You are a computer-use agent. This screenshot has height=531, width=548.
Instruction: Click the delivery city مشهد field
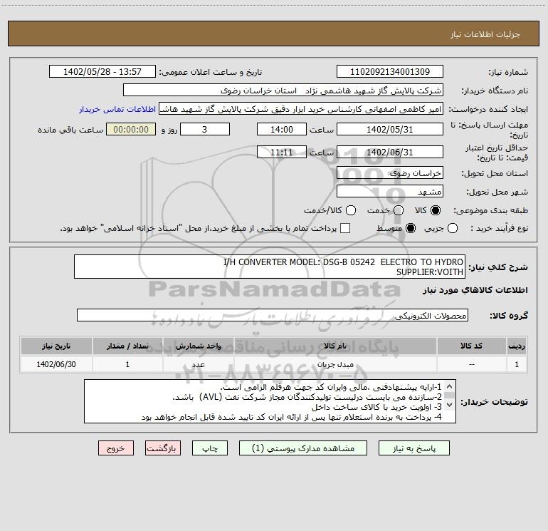click(x=390, y=192)
